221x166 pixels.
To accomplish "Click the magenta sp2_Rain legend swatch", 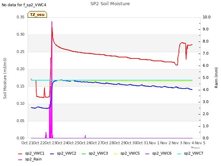I will coord(20,160).
